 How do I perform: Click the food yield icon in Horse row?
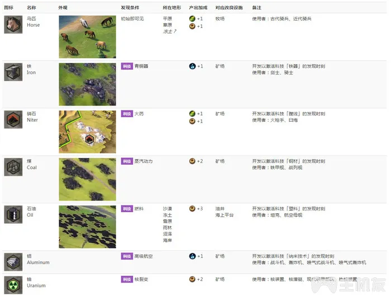pos(192,18)
